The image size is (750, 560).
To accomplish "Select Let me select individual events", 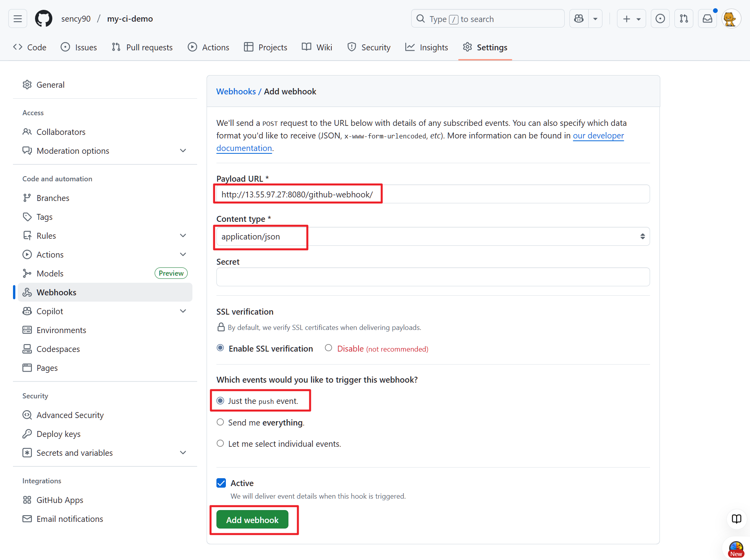I will [x=220, y=443].
